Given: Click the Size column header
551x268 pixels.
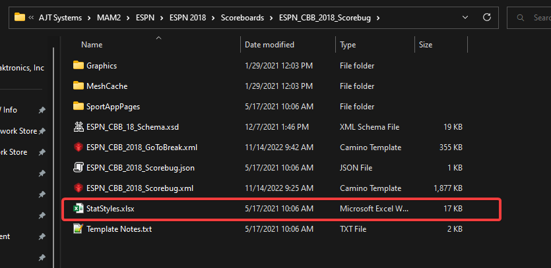Looking at the screenshot, I should pos(426,45).
